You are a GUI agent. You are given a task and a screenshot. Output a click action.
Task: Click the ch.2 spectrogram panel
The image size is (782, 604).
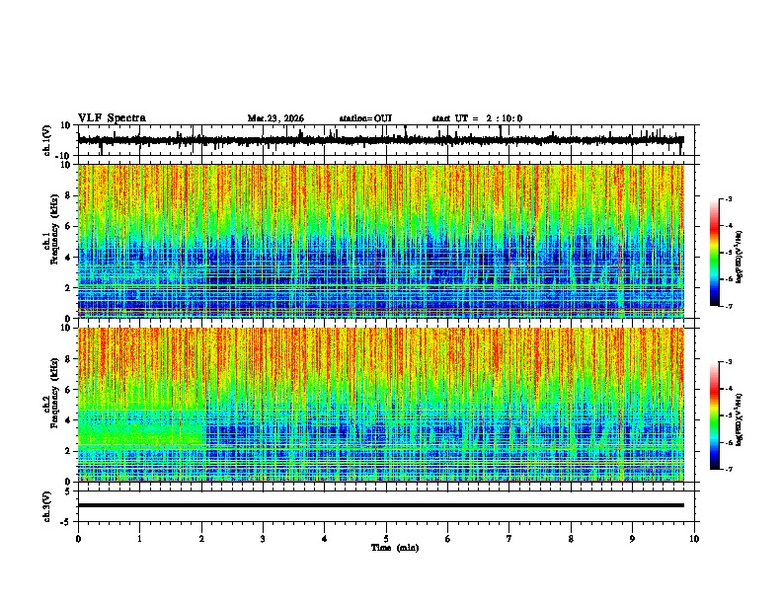pos(380,405)
